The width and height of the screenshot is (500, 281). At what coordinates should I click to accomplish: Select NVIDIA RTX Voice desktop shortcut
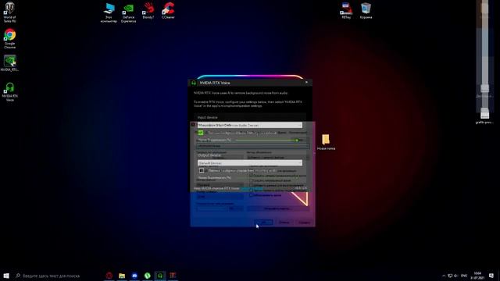[x=10, y=92]
